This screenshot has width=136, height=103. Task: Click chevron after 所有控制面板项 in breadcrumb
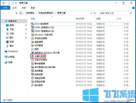point(55,13)
